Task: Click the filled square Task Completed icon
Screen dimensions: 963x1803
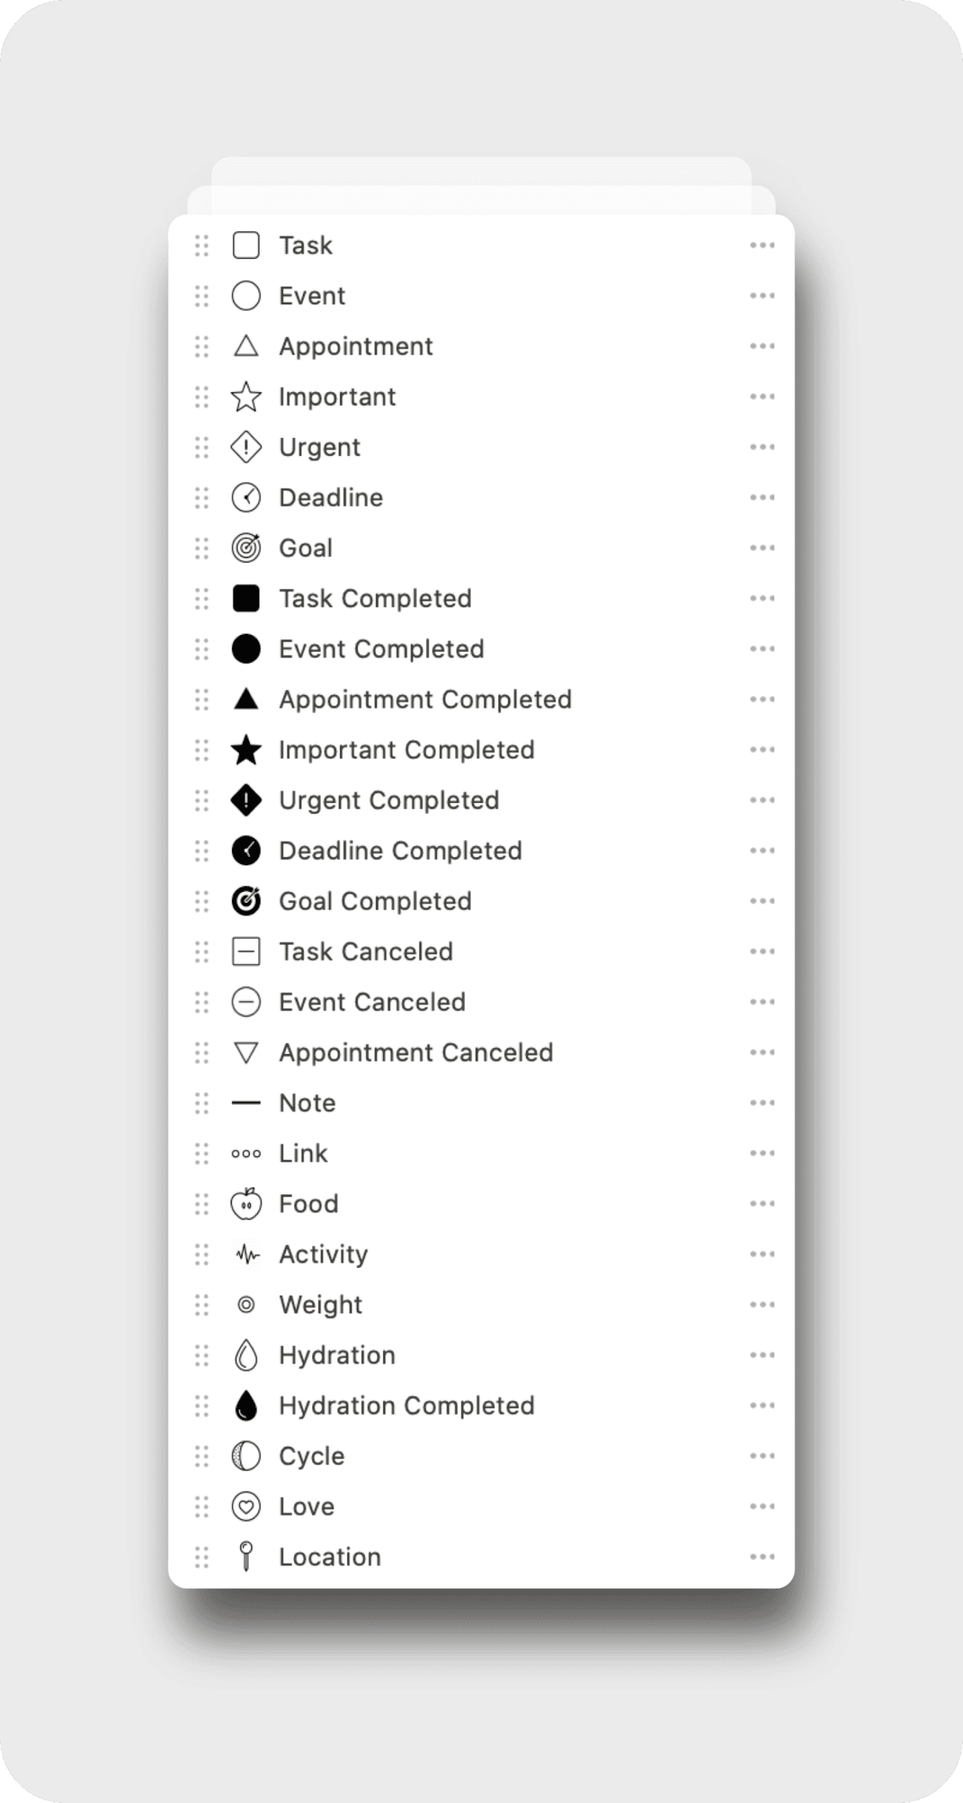Action: point(246,599)
